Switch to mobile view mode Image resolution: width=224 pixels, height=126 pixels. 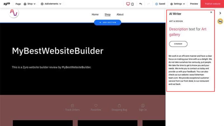click(x=132, y=4)
